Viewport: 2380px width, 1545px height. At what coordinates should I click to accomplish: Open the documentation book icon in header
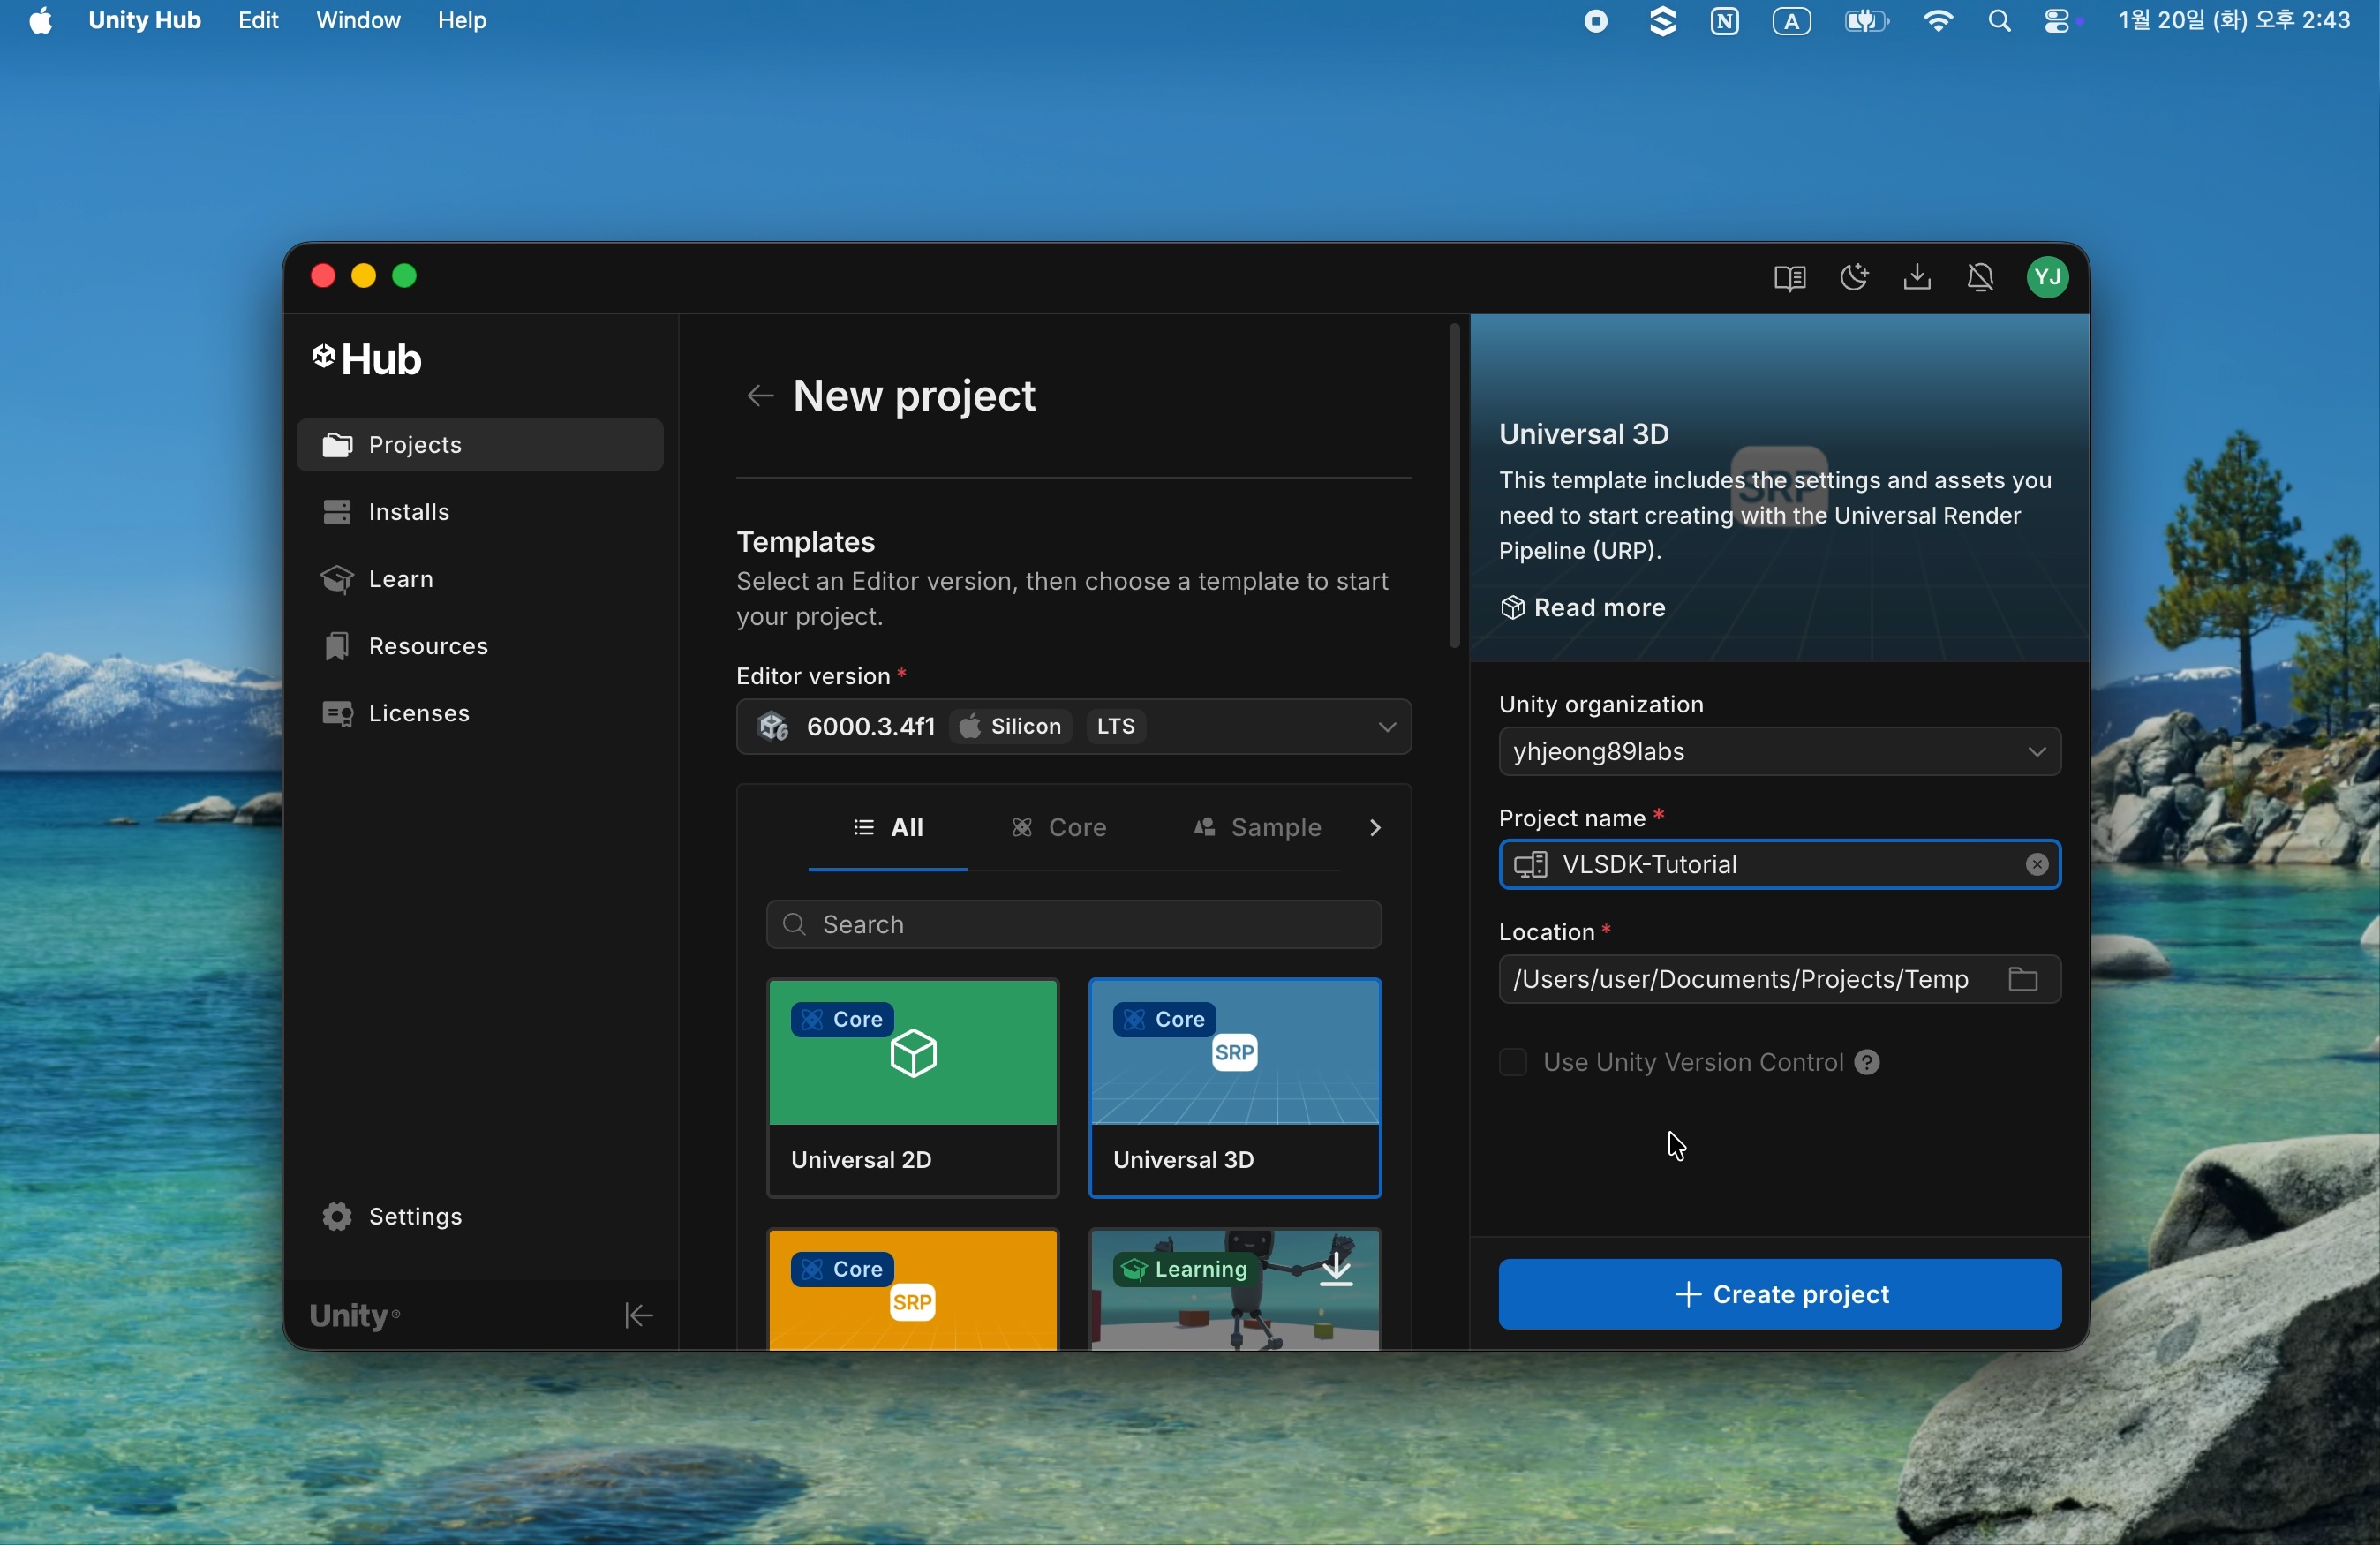[1789, 278]
